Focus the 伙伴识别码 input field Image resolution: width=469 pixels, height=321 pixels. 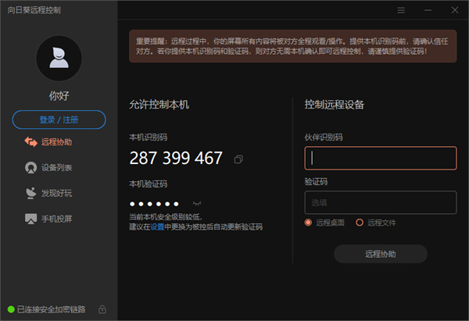[x=380, y=158]
